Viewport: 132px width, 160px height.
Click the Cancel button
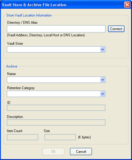[81, 152]
